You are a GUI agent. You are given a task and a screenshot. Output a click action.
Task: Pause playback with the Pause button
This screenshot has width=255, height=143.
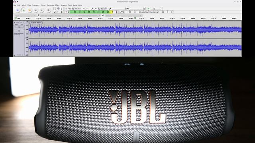18,10
